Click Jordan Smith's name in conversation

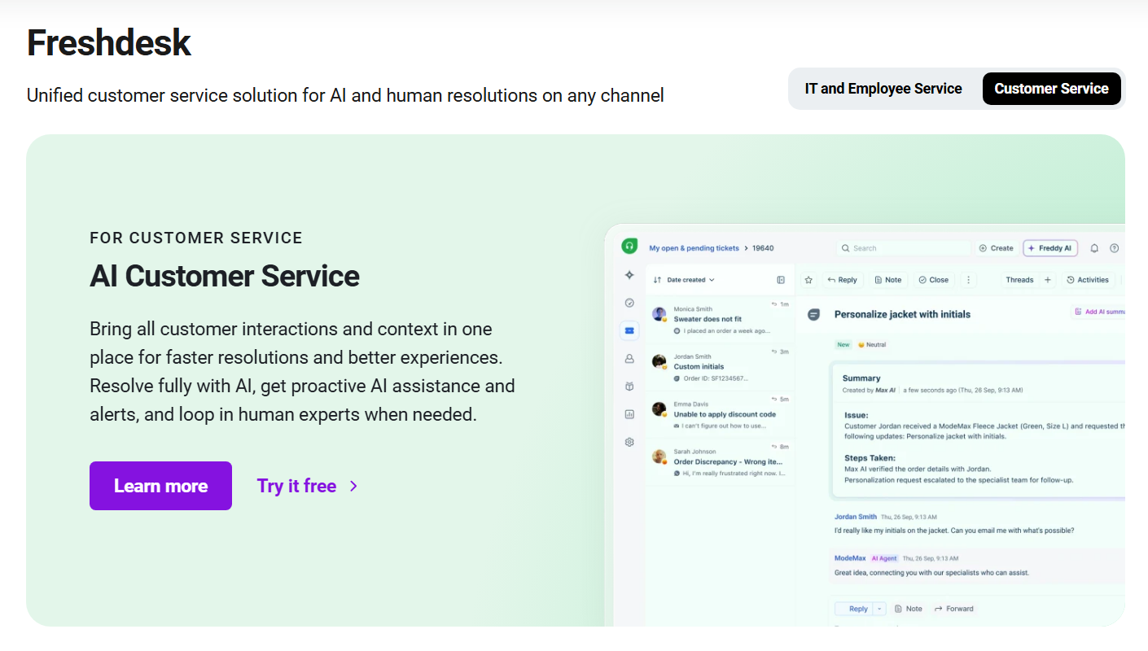point(856,517)
